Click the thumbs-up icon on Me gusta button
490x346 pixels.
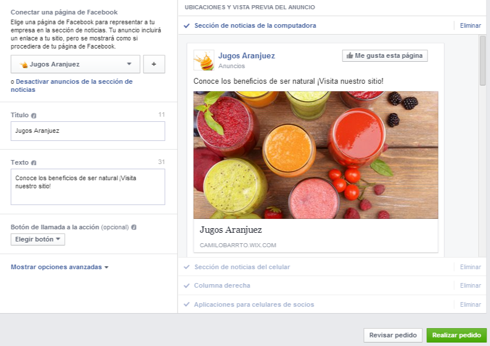[349, 55]
